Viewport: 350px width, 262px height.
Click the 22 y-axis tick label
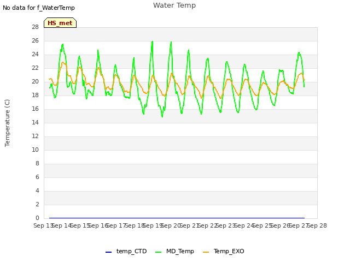[x=35, y=68]
